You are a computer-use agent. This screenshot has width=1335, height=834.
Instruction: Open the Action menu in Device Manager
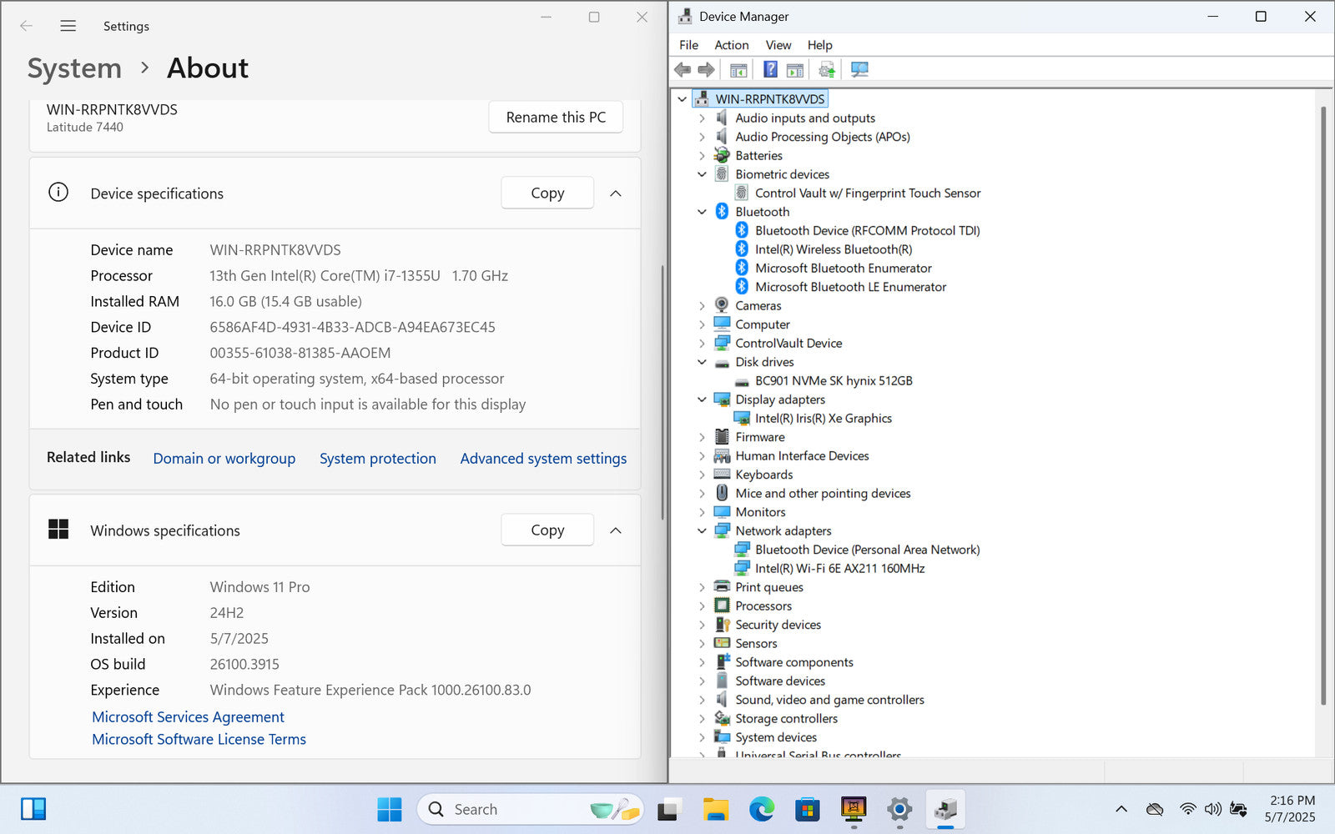pyautogui.click(x=731, y=45)
